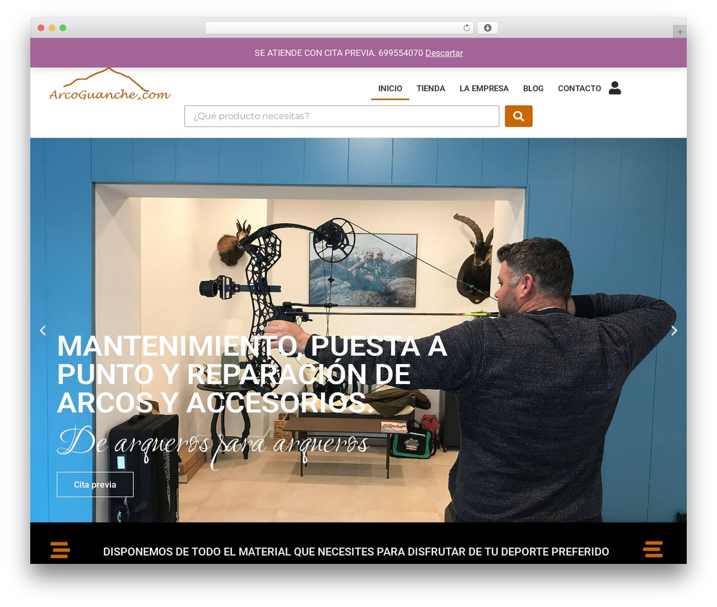Click the red close window button
Screen dimensions: 717x607
41,28
